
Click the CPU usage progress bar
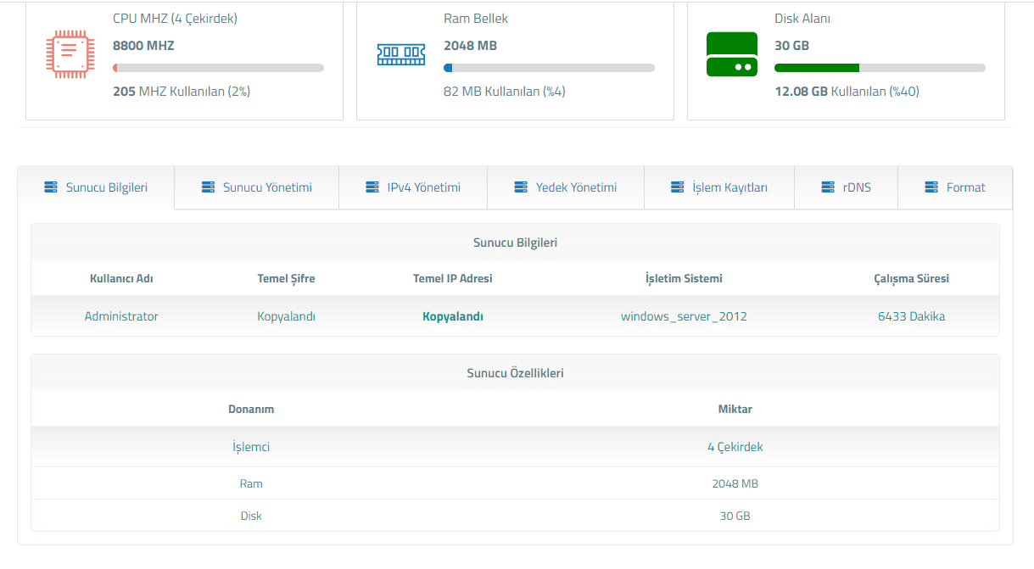click(218, 68)
